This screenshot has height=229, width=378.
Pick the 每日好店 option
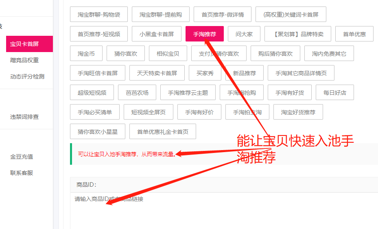(x=335, y=93)
